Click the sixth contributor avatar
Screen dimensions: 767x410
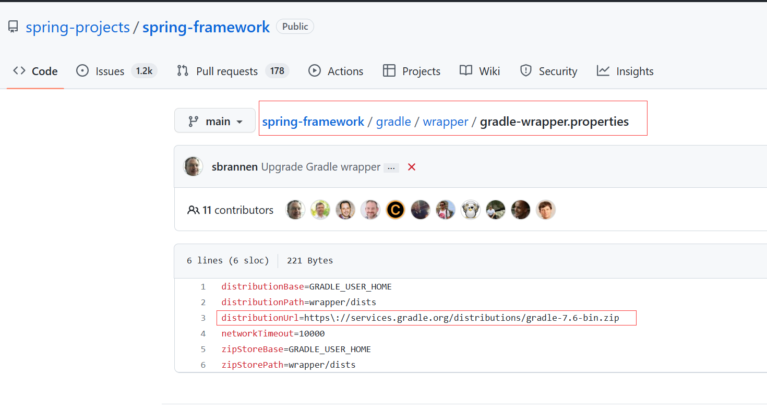(421, 210)
